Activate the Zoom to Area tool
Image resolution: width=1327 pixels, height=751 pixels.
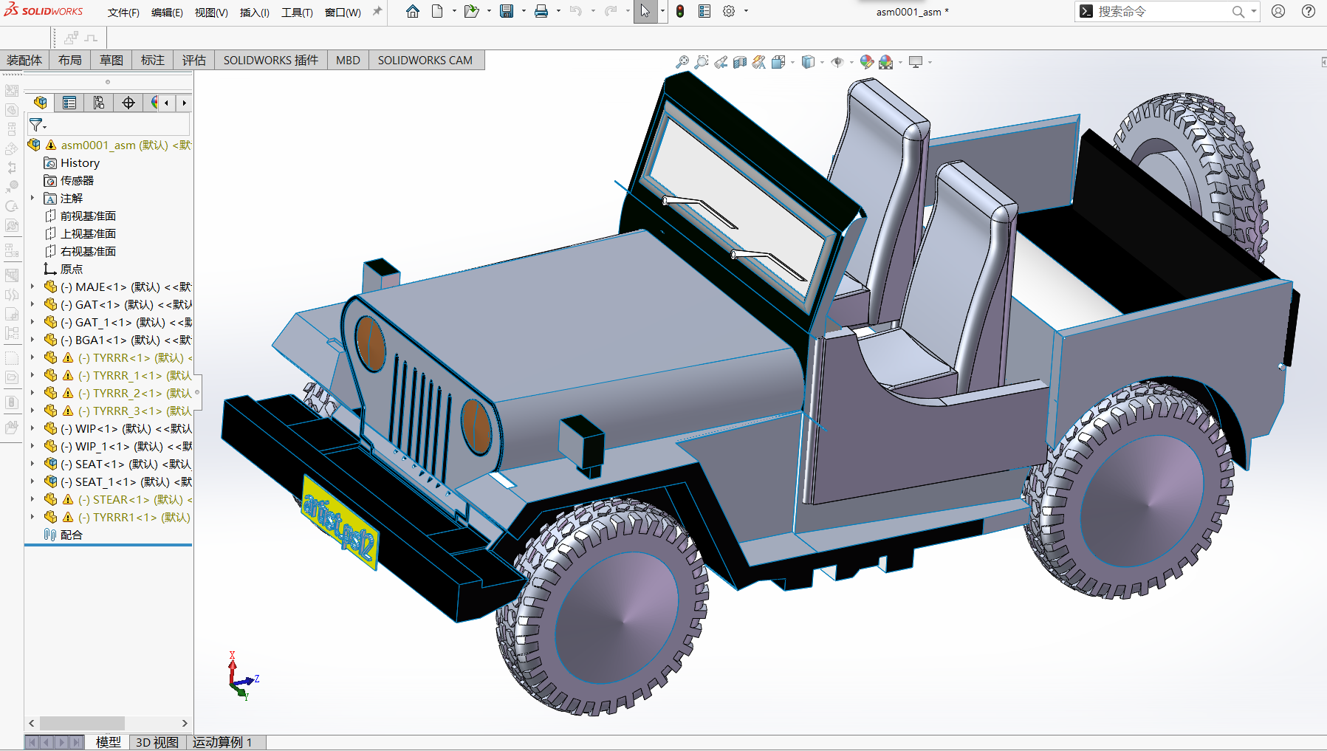coord(702,63)
